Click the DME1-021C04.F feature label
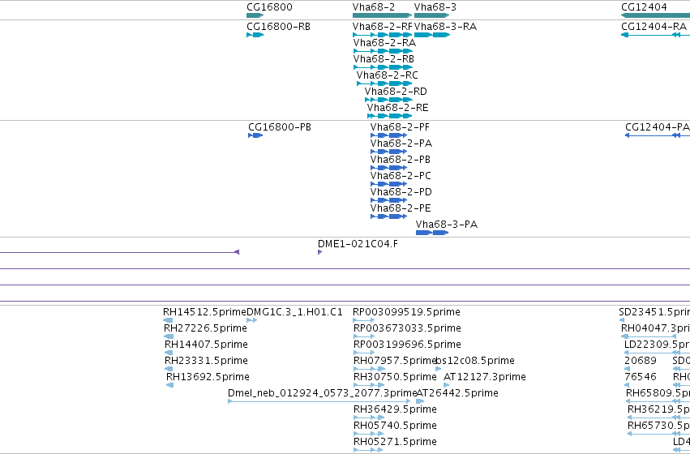 coord(358,244)
